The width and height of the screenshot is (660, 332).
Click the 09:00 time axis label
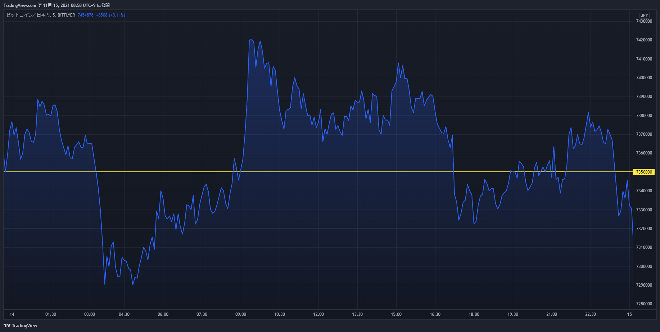tap(241, 314)
